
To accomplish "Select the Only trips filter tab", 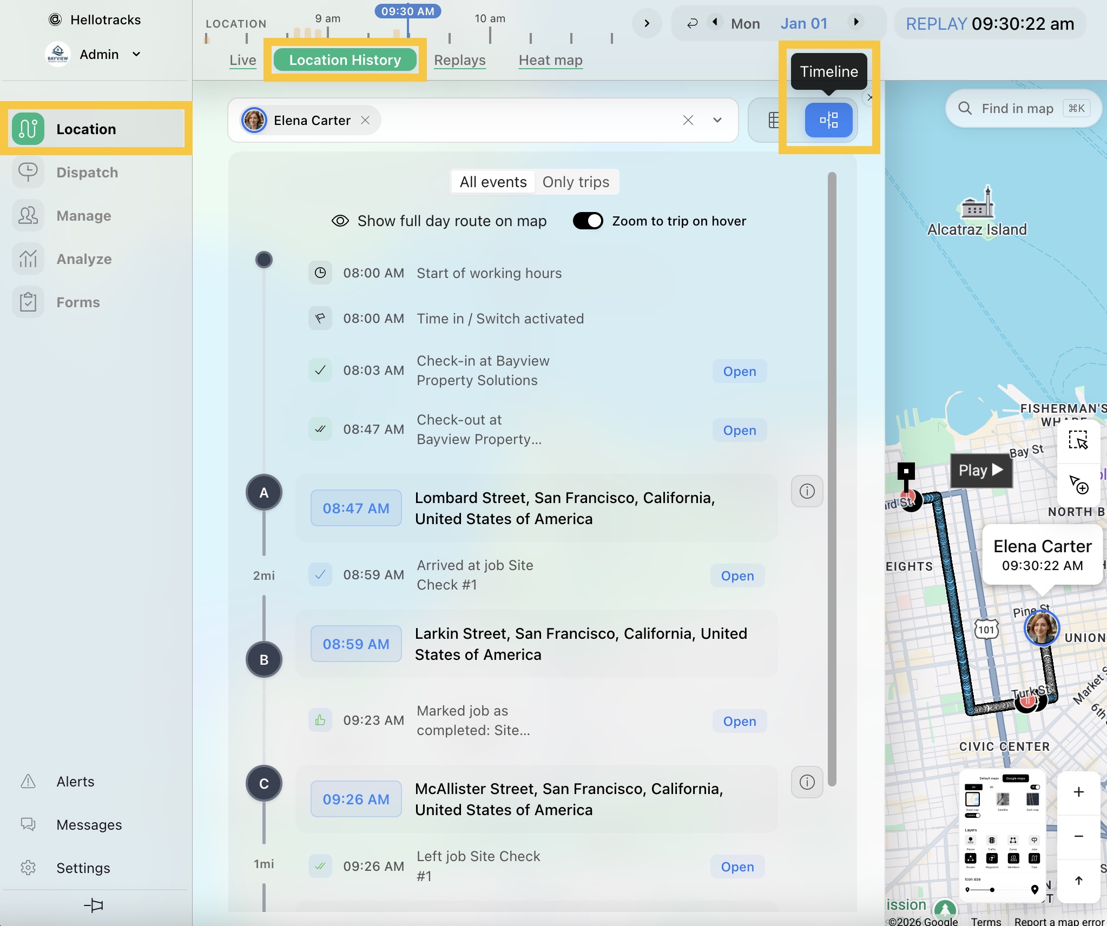I will point(576,182).
